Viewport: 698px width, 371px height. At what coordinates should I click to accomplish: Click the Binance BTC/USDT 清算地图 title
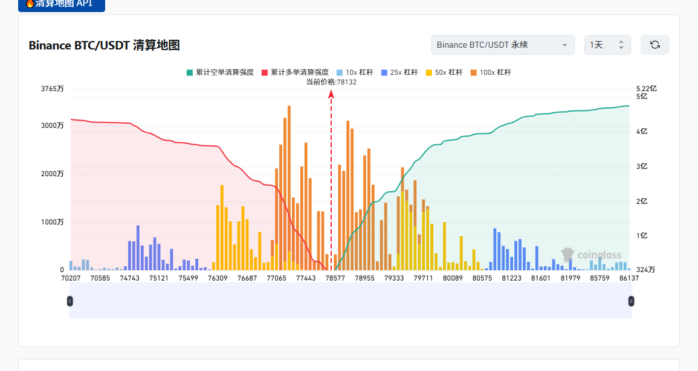(x=104, y=45)
